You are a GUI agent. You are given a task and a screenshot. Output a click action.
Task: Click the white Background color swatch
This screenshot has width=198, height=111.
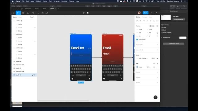183,38
